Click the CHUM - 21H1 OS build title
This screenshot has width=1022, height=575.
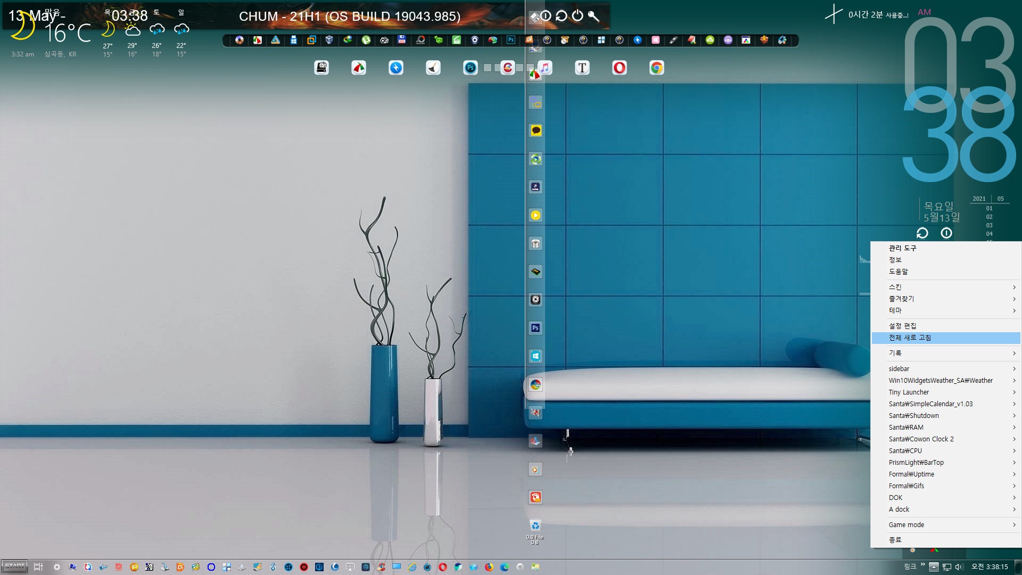(x=350, y=16)
